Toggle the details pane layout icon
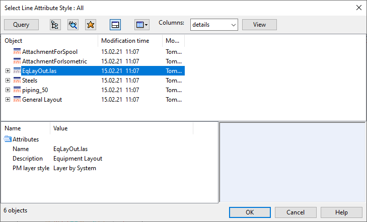367x222 pixels. tap(115, 25)
